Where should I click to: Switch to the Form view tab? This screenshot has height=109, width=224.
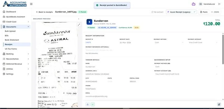point(204,12)
